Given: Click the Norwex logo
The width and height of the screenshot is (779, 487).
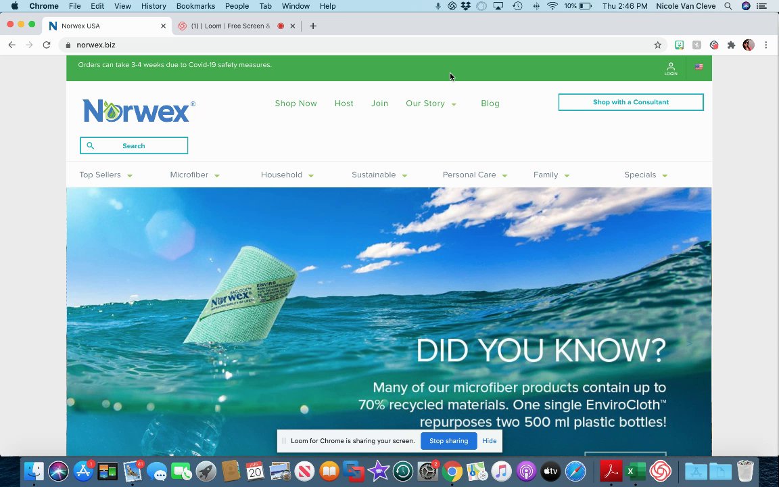Looking at the screenshot, I should tap(139, 110).
